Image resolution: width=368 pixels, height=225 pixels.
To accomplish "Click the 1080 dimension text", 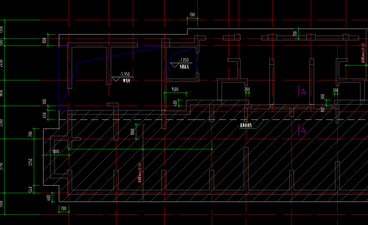I will click(x=133, y=132).
